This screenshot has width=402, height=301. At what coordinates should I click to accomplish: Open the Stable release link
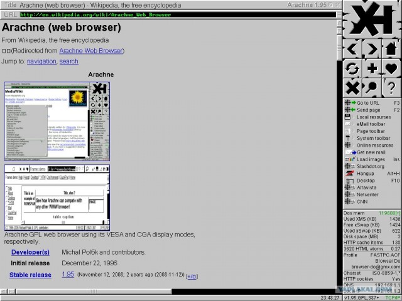coord(30,275)
